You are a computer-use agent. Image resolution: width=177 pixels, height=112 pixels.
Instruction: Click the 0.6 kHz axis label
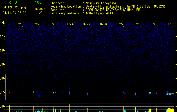[2, 106]
